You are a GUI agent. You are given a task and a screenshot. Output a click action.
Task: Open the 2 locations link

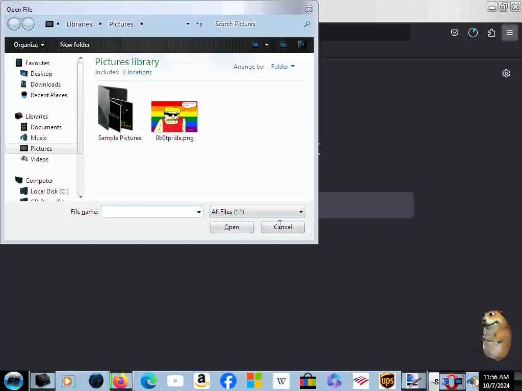pyautogui.click(x=137, y=72)
